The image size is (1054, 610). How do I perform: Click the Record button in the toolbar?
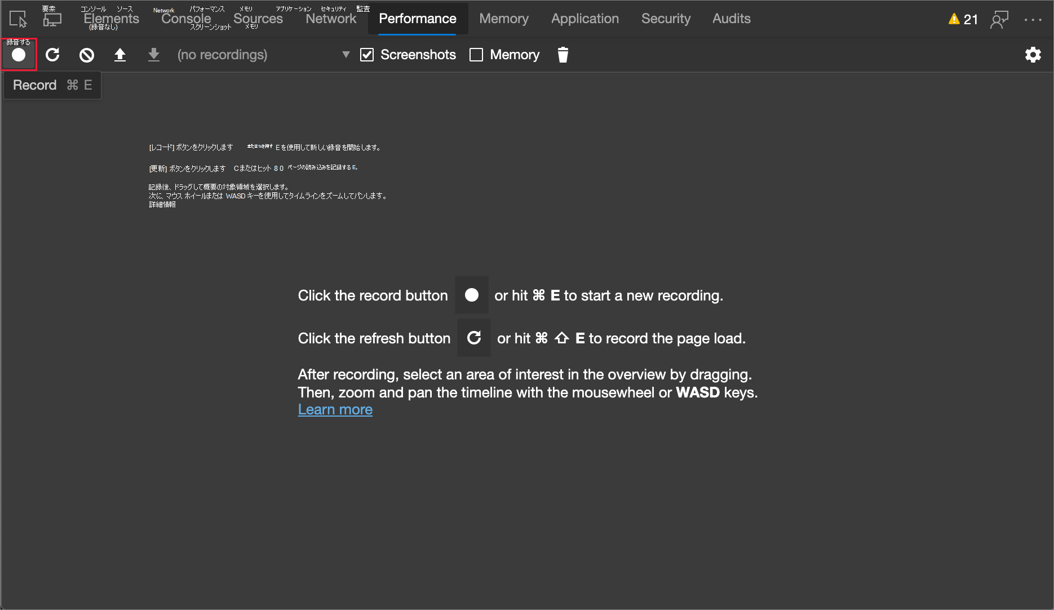point(19,55)
